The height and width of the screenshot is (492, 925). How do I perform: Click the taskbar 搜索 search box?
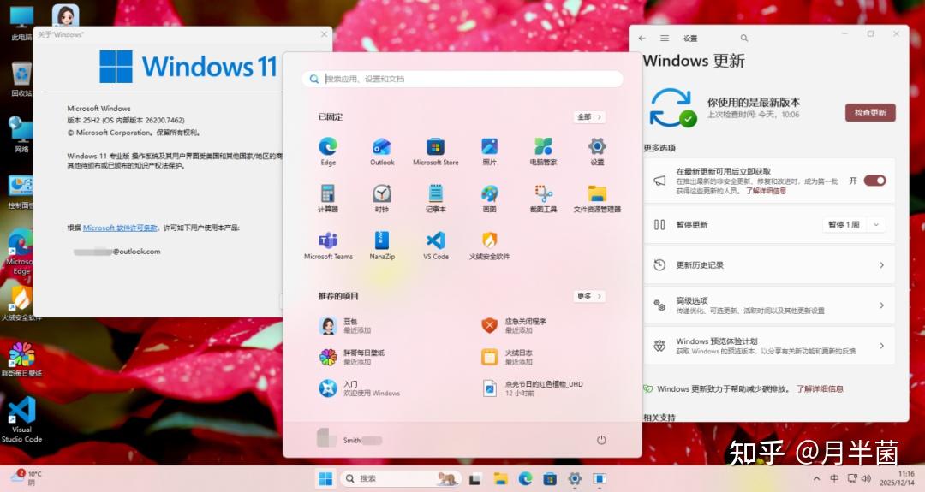(x=401, y=478)
